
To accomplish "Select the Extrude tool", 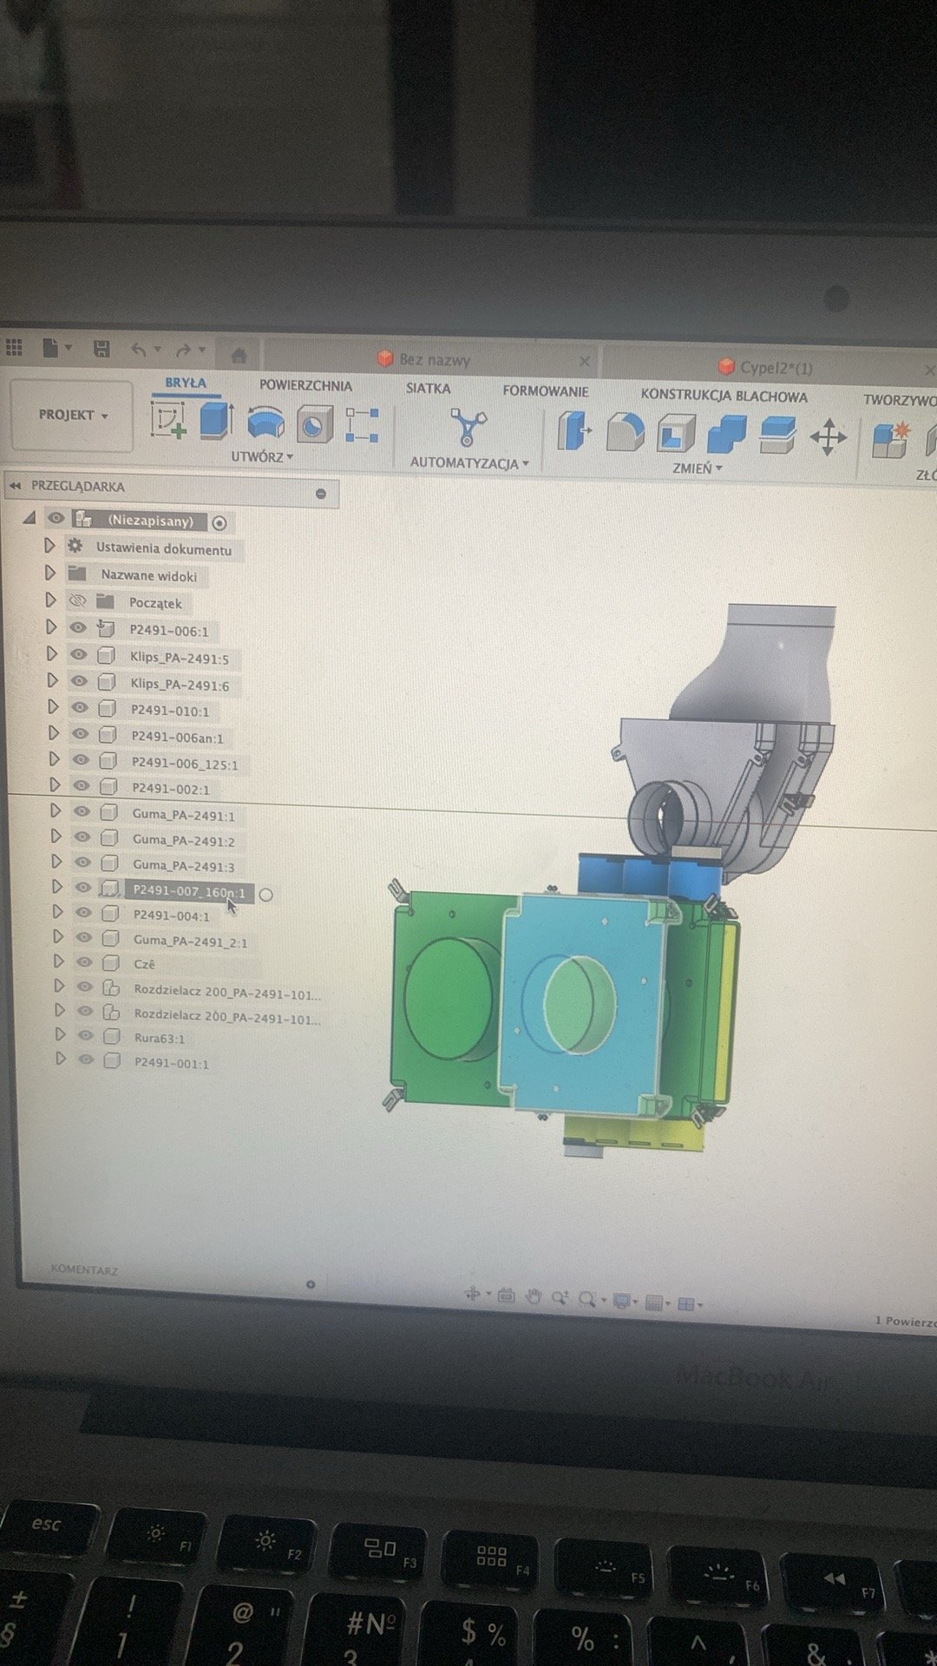I will point(216,421).
